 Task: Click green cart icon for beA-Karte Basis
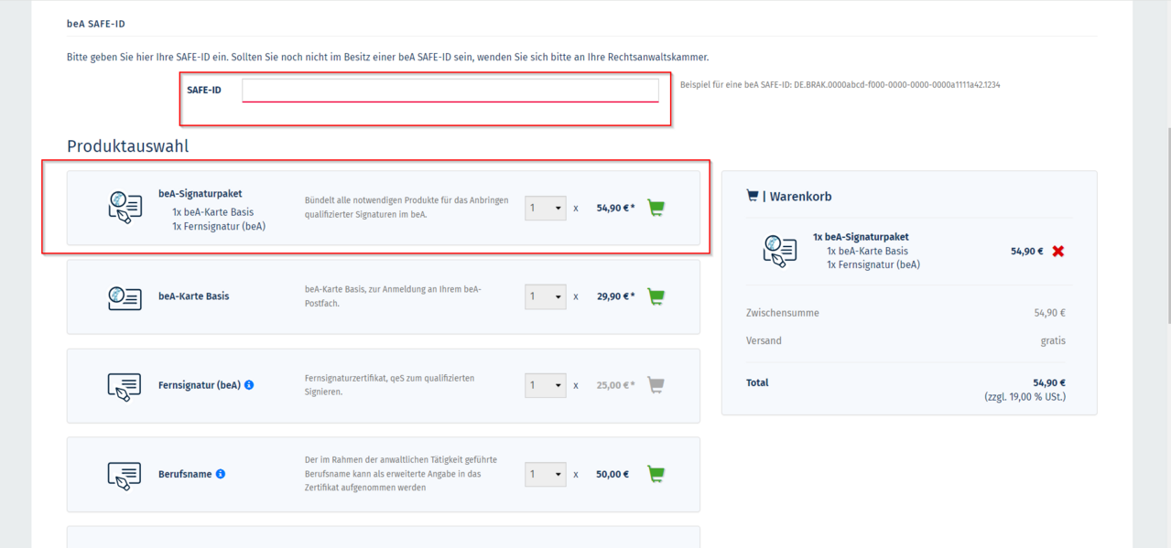click(656, 296)
